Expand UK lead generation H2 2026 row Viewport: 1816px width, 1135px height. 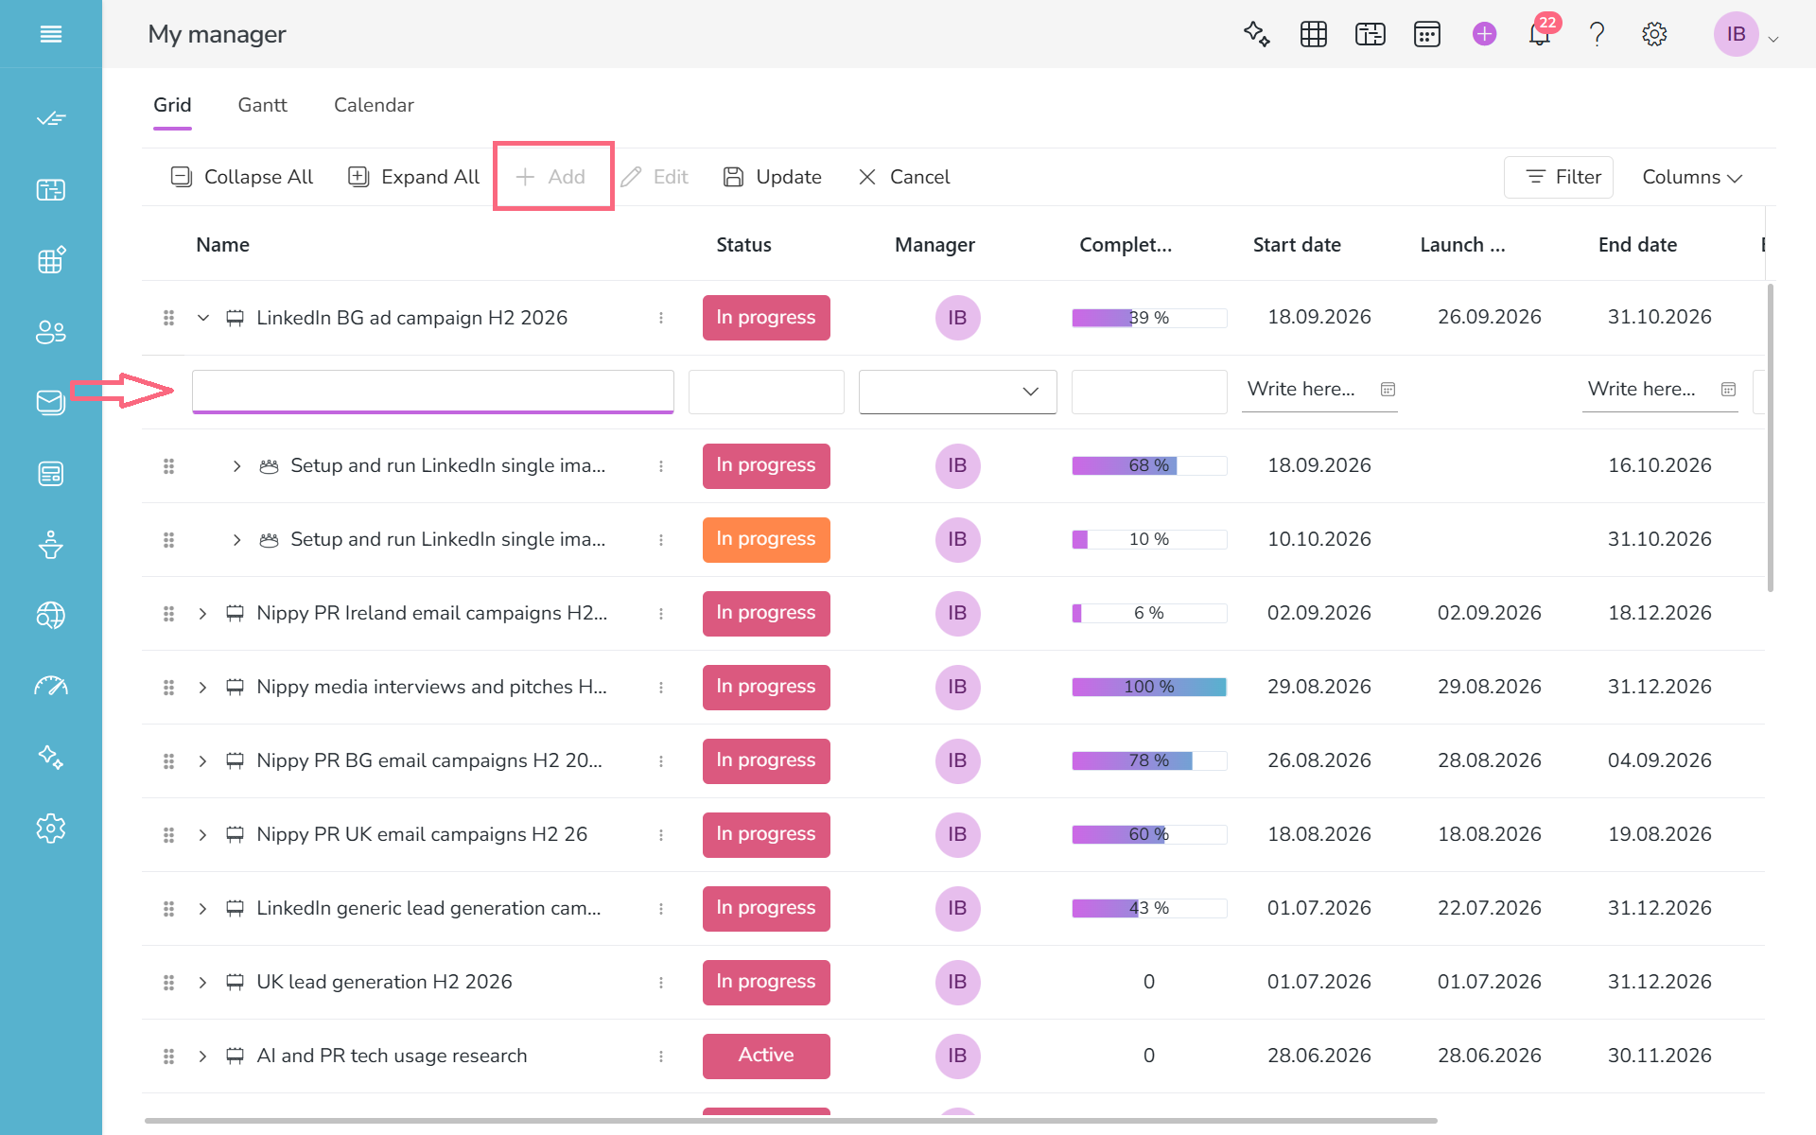tap(202, 982)
